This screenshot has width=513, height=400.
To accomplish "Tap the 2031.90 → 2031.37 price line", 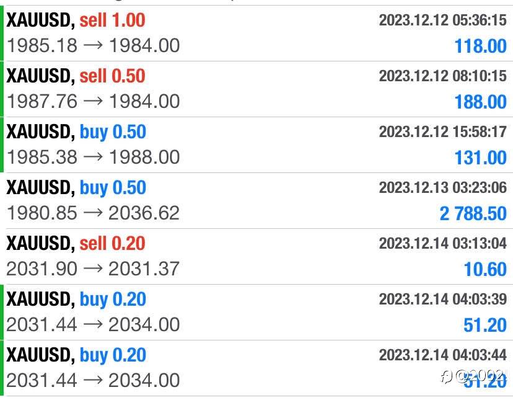I will click(x=93, y=269).
